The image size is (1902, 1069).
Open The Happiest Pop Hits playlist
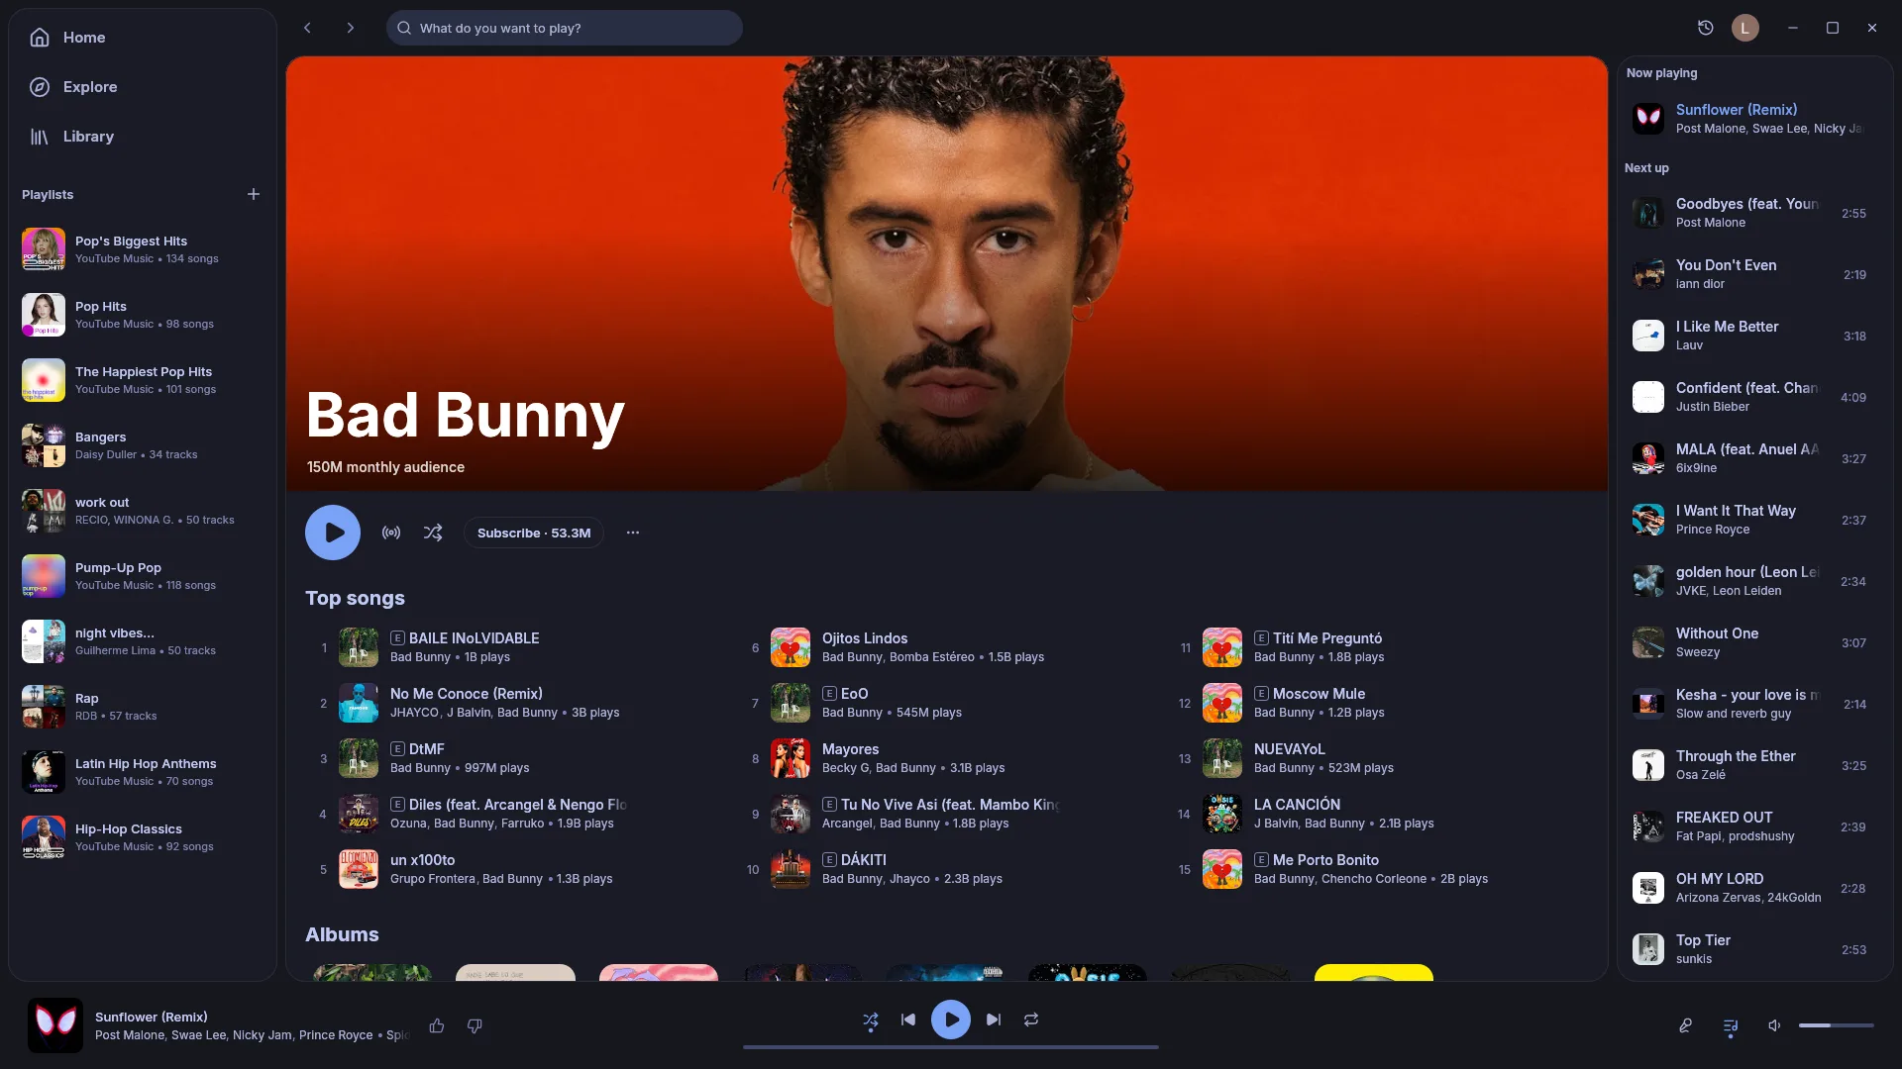[142, 380]
